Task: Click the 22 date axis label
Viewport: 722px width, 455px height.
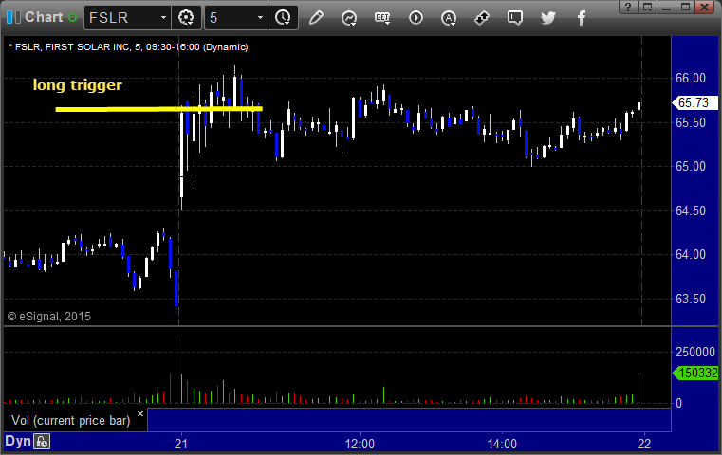Action: pos(644,444)
